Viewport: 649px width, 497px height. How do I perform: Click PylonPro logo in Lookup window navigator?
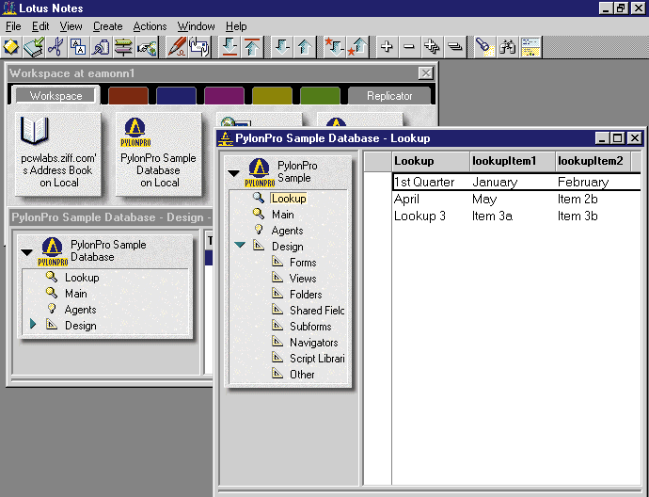[x=260, y=172]
